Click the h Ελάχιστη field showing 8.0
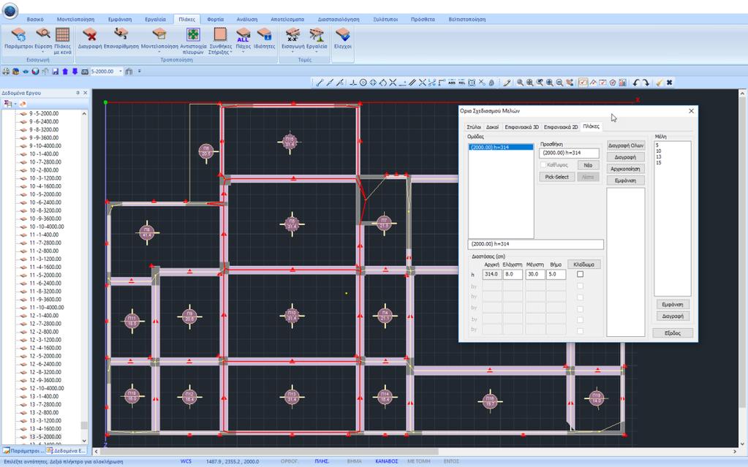 pyautogui.click(x=513, y=274)
